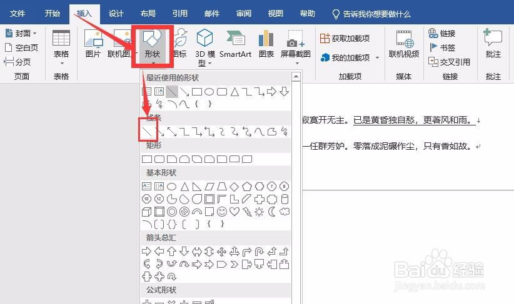Viewport: 514px width, 304px height.
Task: Open SmartArt graphic dialog
Action: (x=235, y=44)
